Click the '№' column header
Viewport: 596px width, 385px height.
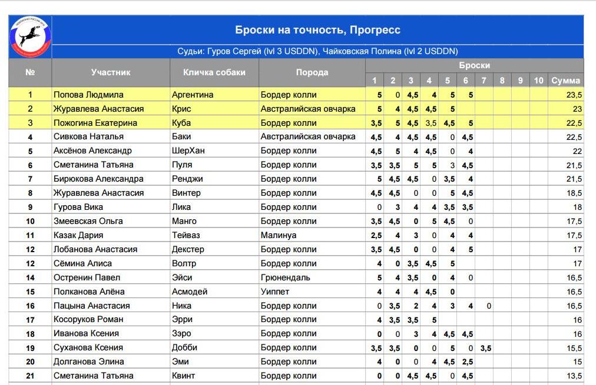pos(30,72)
